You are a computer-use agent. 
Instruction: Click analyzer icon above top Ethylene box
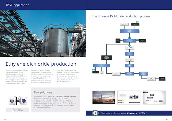(x=137, y=22)
